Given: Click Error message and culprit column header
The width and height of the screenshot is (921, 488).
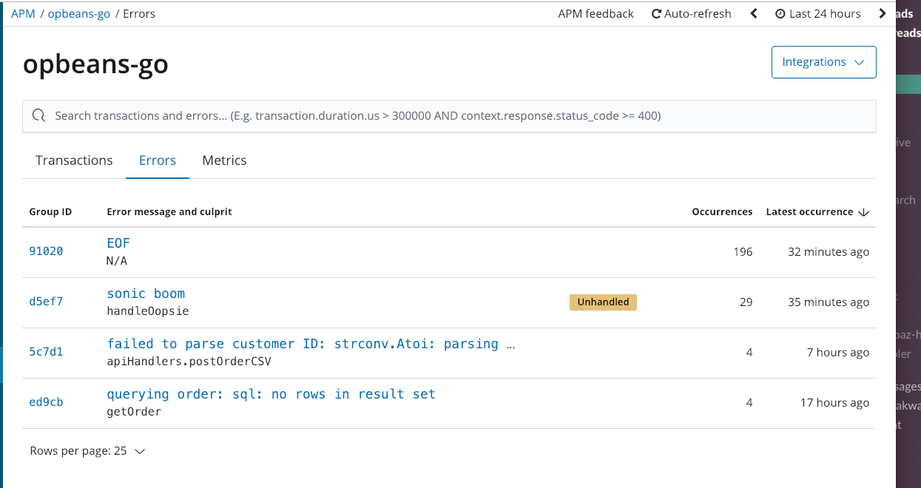Looking at the screenshot, I should click(x=169, y=211).
